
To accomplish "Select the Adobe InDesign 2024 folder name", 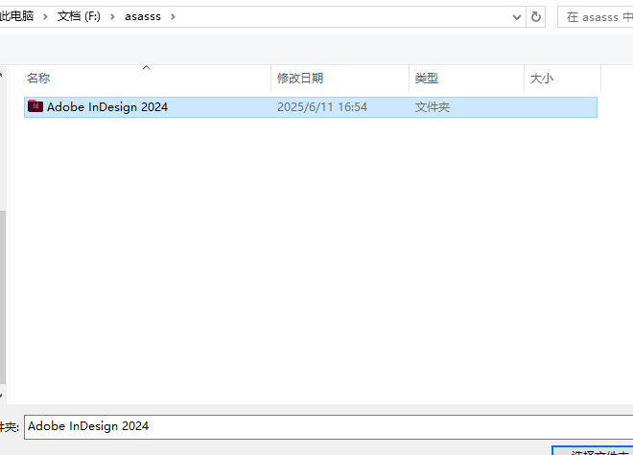I will tap(107, 107).
